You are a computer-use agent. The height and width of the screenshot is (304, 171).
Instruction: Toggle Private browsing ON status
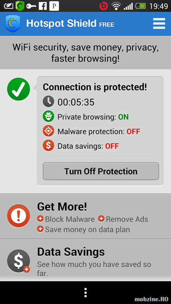pyautogui.click(x=123, y=117)
